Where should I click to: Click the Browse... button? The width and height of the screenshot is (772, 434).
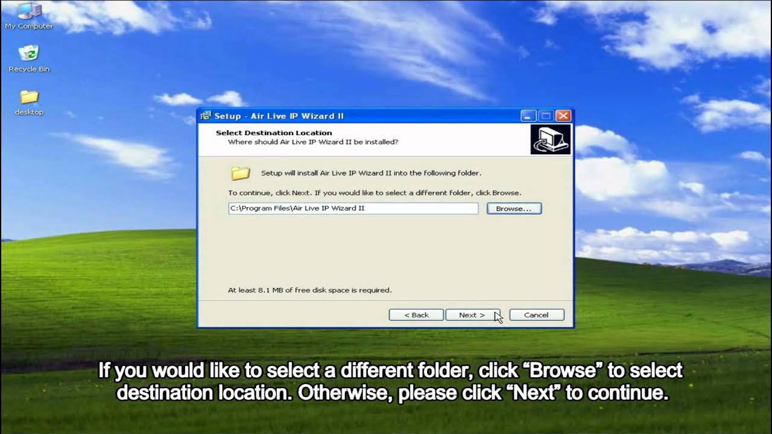pyautogui.click(x=514, y=209)
